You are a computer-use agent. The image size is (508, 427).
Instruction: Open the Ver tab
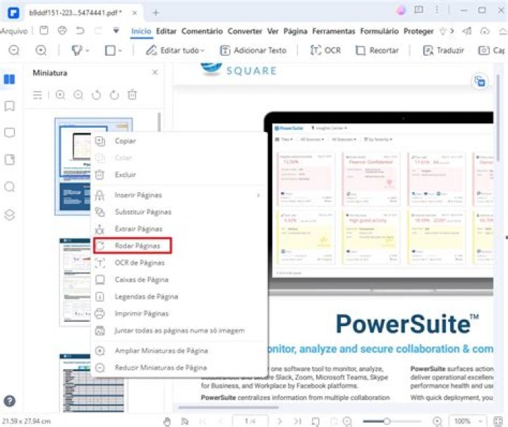pos(272,31)
